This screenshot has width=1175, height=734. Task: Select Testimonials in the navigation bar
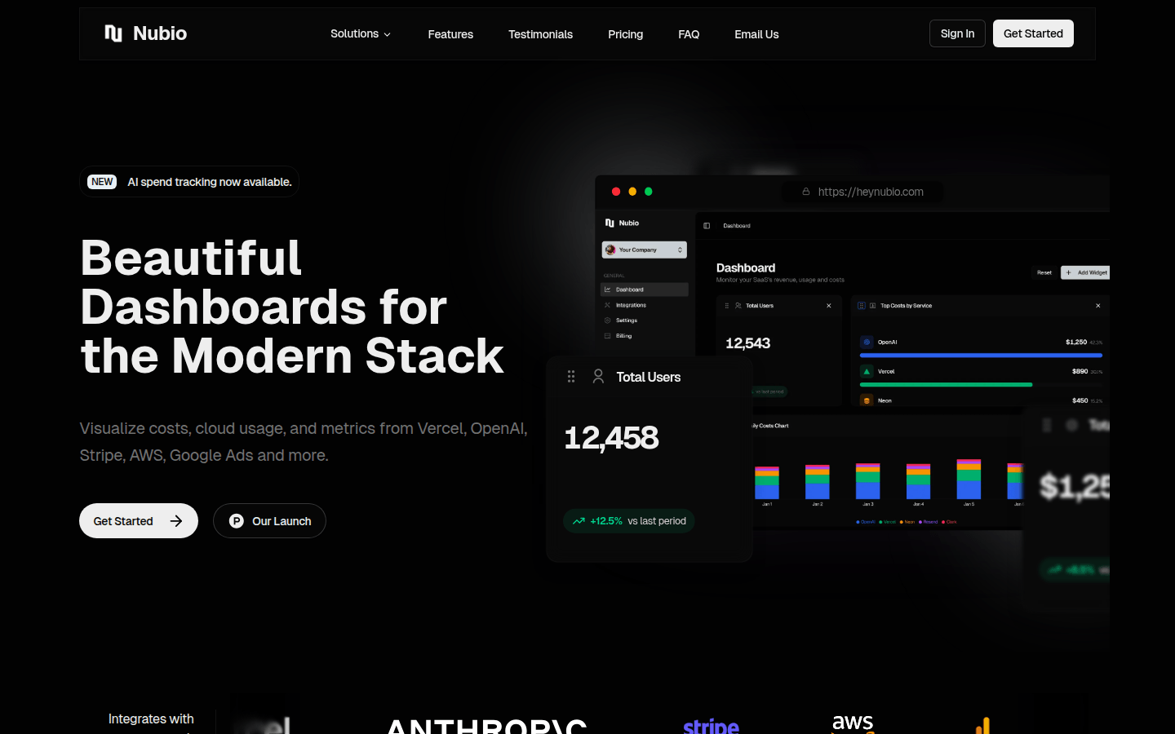tap(540, 34)
